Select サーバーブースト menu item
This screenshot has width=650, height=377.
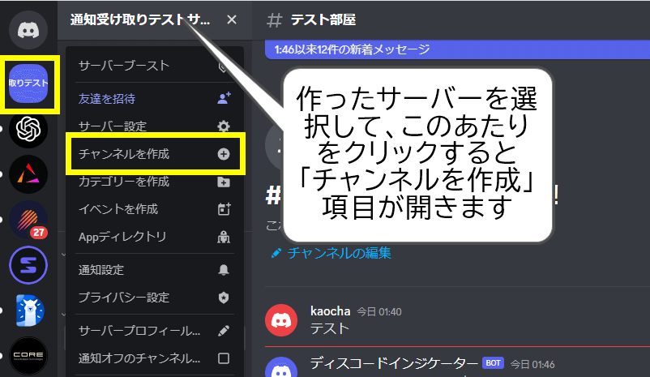[155, 66]
